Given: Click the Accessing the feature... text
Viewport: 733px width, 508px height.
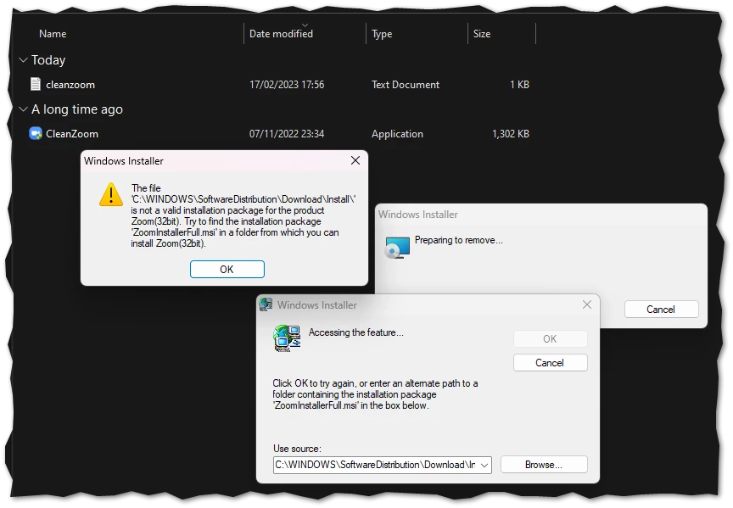Looking at the screenshot, I should tap(355, 332).
